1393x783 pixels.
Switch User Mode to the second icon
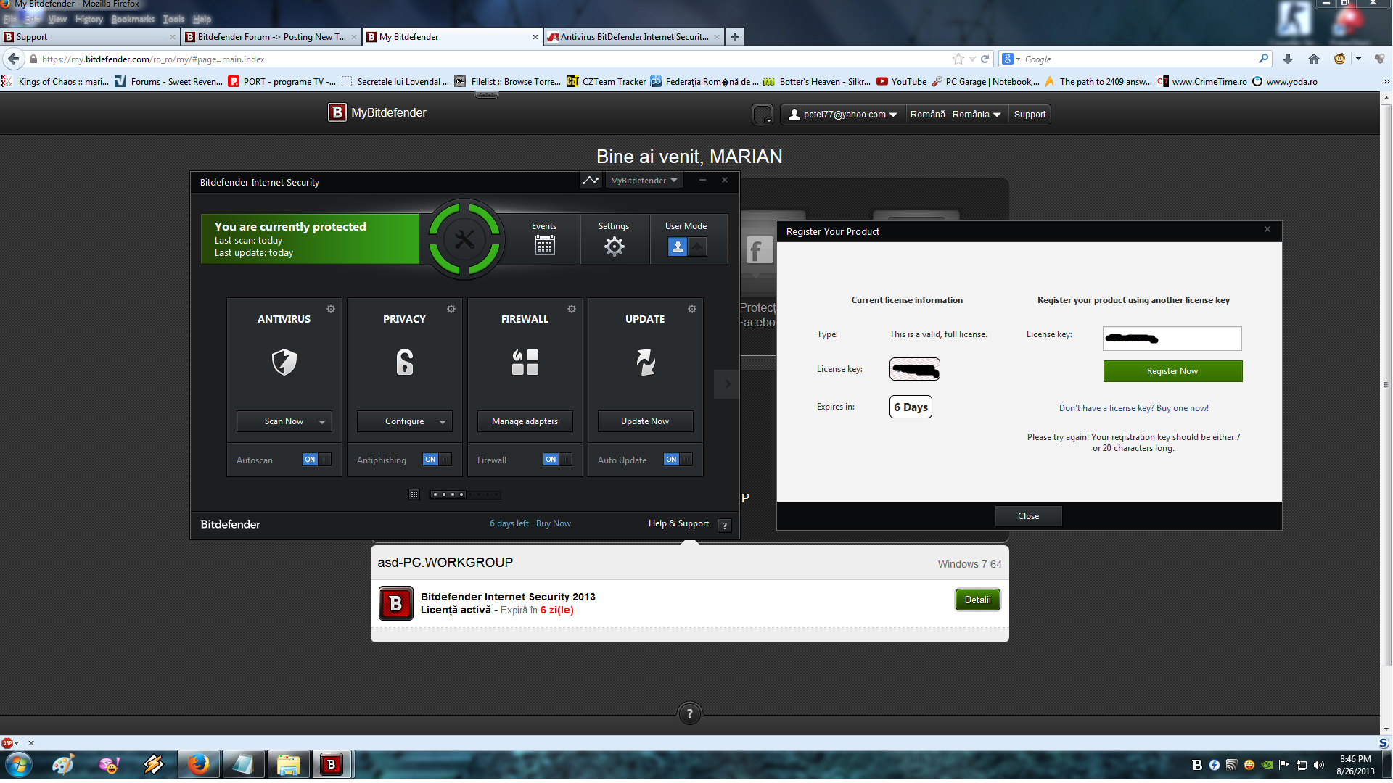pyautogui.click(x=697, y=247)
